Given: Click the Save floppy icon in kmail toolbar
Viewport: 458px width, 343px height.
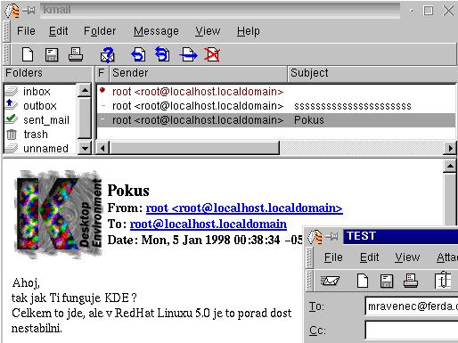Looking at the screenshot, I should 52,55.
